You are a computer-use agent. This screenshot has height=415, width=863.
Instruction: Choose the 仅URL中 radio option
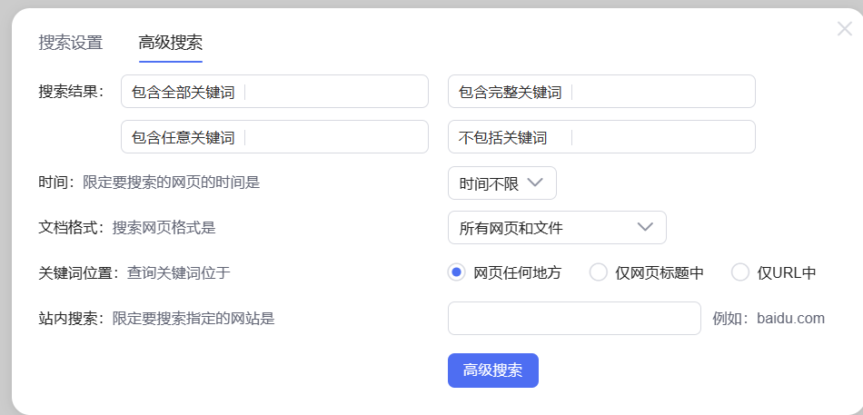[740, 272]
